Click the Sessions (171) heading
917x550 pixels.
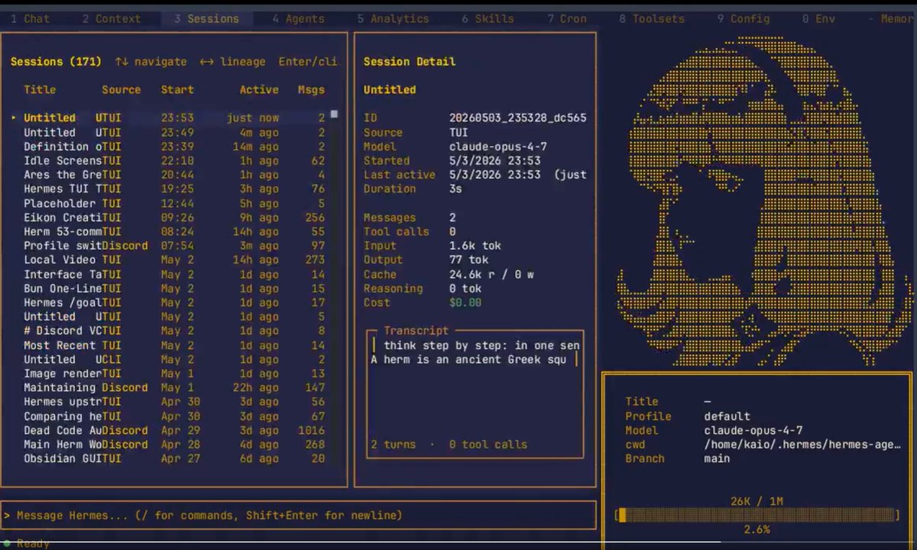pyautogui.click(x=56, y=61)
